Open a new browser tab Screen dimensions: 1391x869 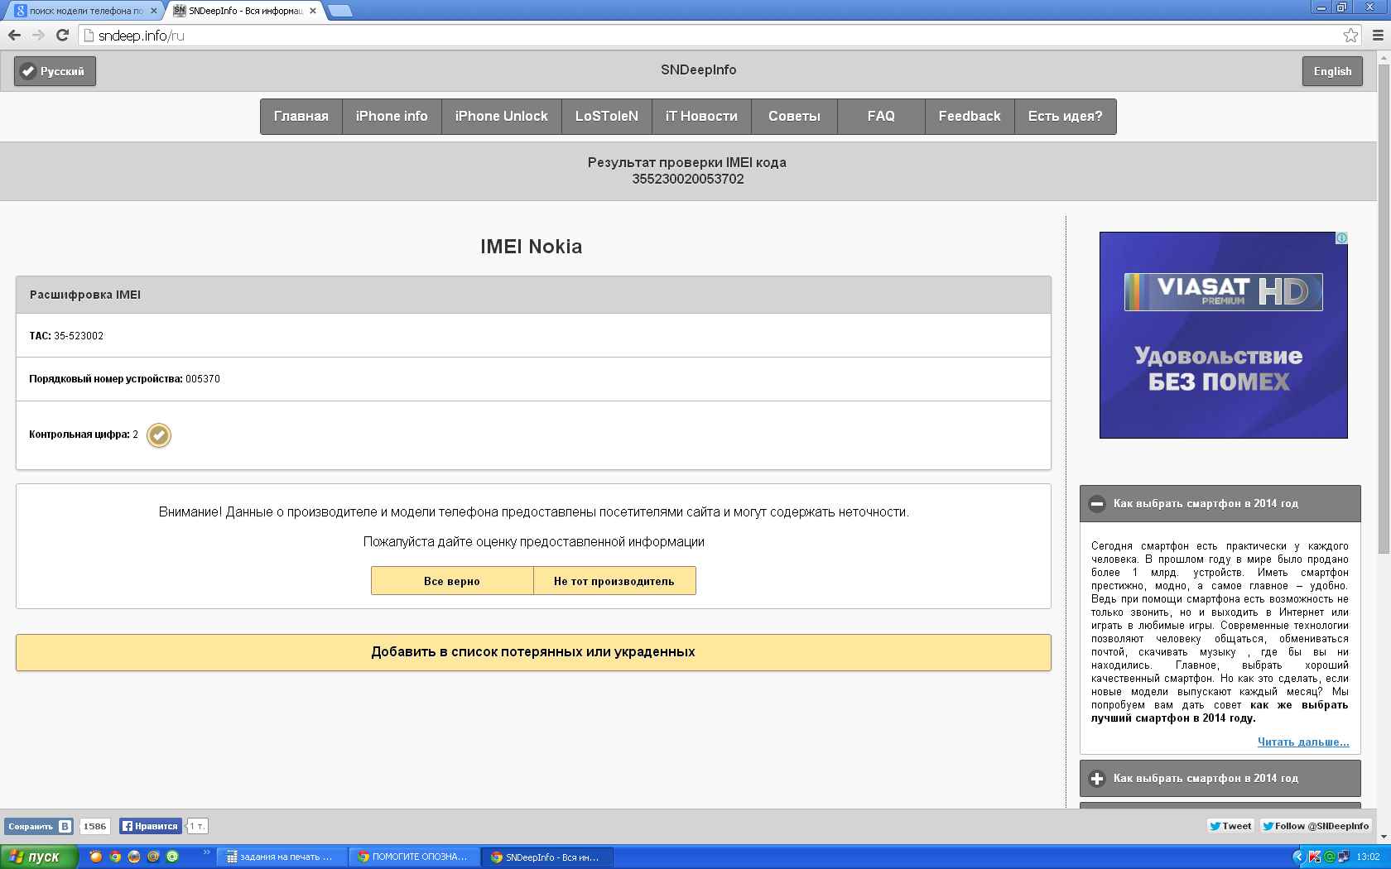click(x=339, y=11)
